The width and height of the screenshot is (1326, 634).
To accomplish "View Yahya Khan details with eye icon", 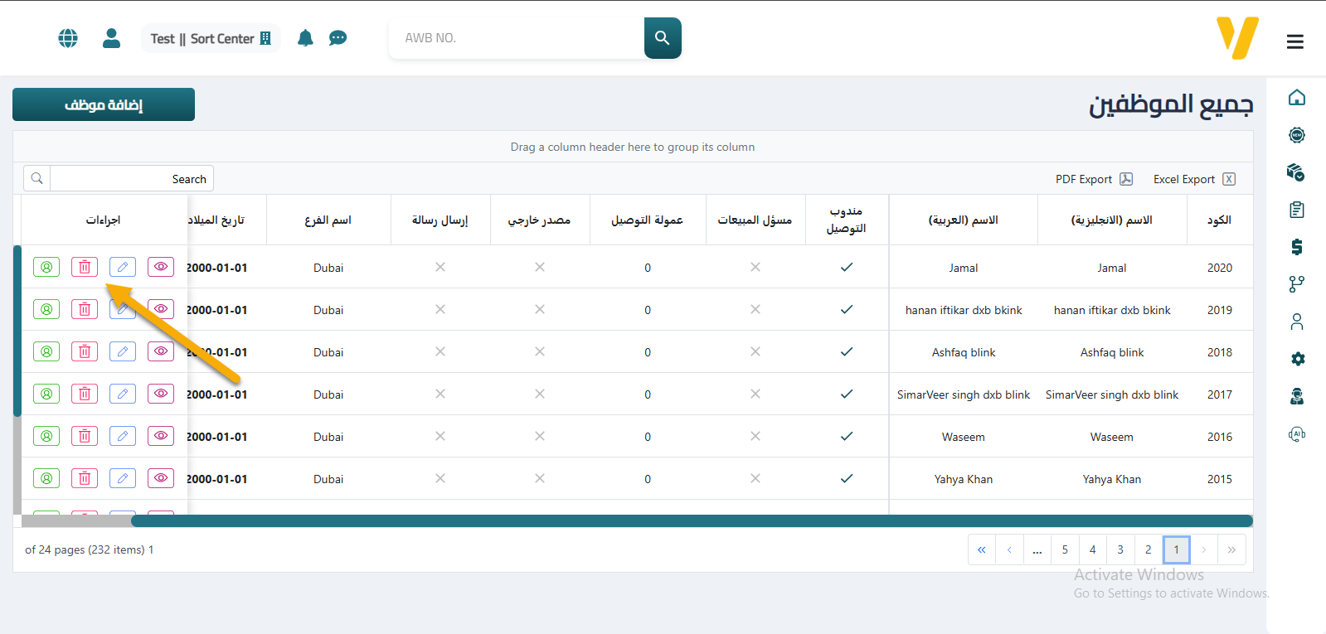I will pos(161,478).
